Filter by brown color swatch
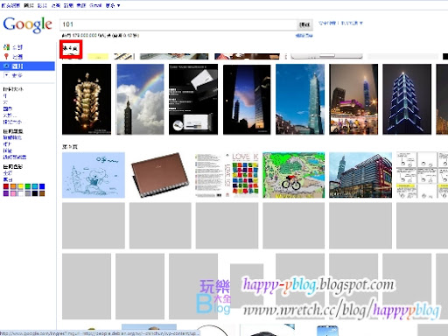This screenshot has height=336, width=448. [42, 193]
